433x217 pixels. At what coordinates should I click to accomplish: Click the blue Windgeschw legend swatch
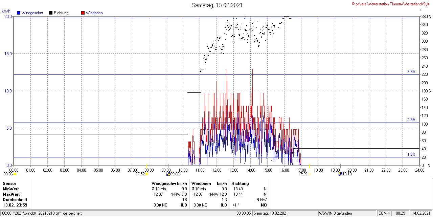click(x=19, y=13)
